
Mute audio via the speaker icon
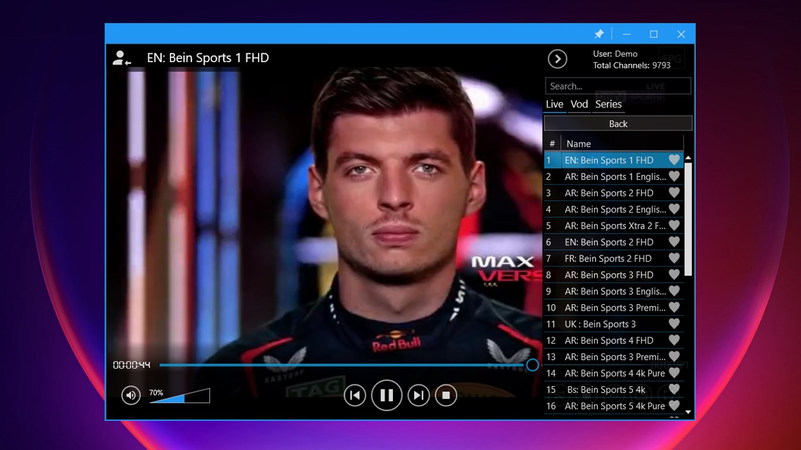(131, 395)
